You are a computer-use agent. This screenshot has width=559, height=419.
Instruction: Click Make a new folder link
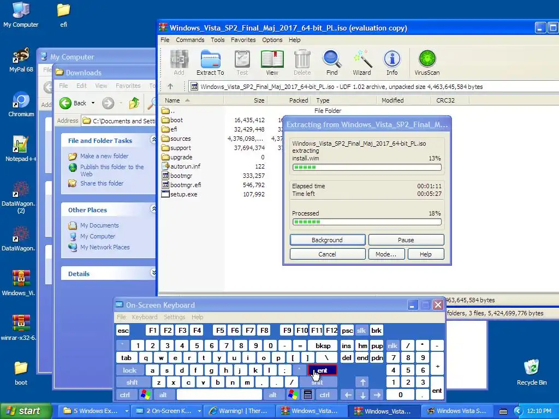point(104,156)
